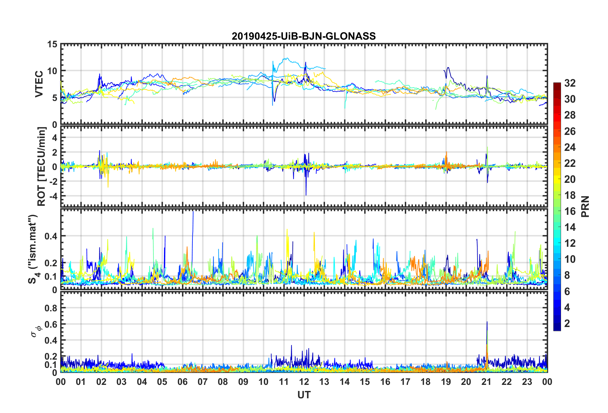Image resolution: width=608 pixels, height=413 pixels.
Task: Click the x-axis tick label 06
Action: click(183, 382)
